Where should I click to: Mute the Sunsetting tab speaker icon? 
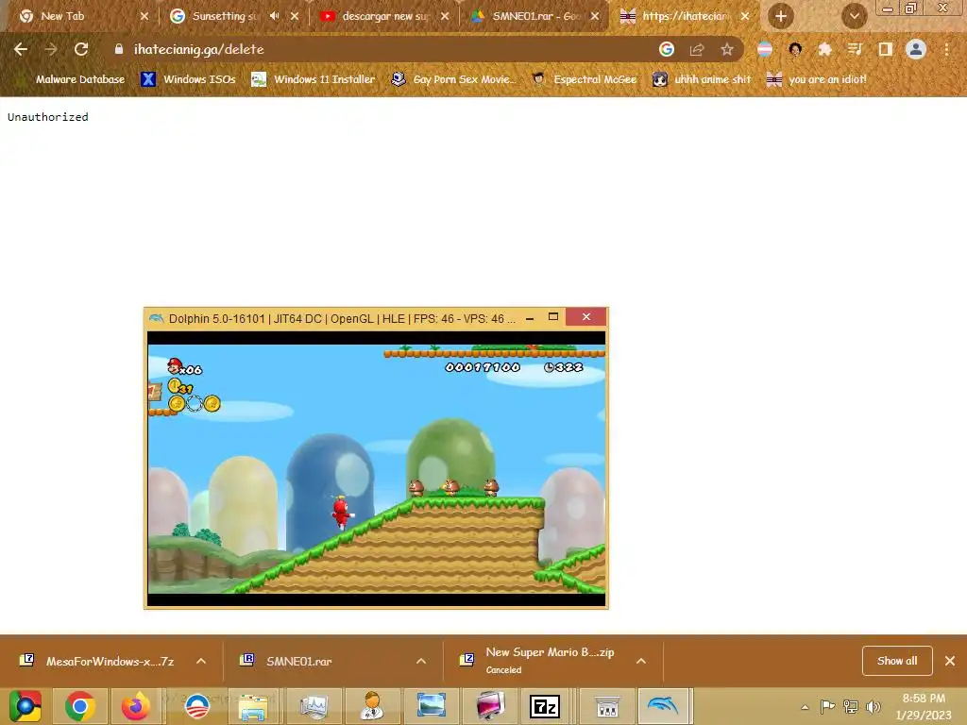(x=275, y=16)
